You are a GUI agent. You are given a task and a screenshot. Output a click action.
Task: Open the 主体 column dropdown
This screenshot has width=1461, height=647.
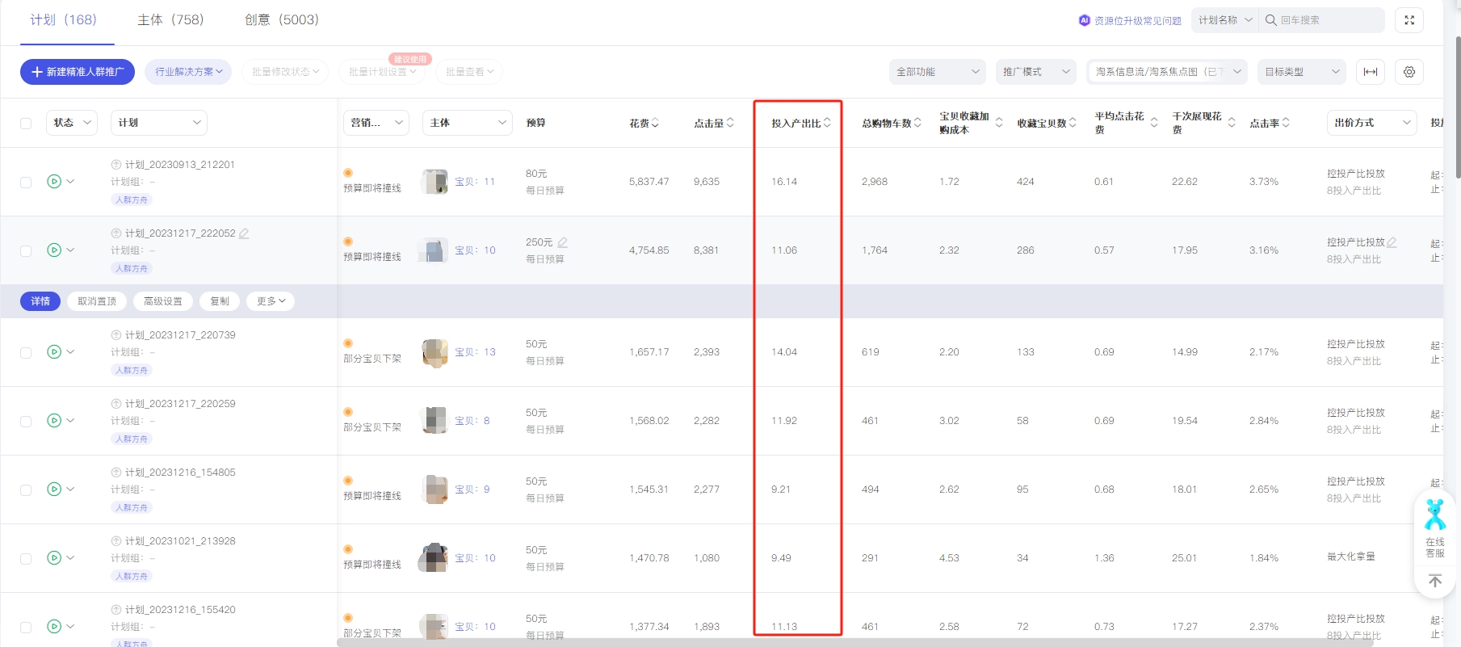(x=468, y=123)
